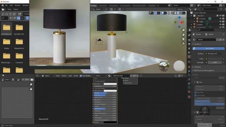Viewport: 226px width, 127px height.
Task: Open the shader editor Object type dropdown
Action: [48, 76]
